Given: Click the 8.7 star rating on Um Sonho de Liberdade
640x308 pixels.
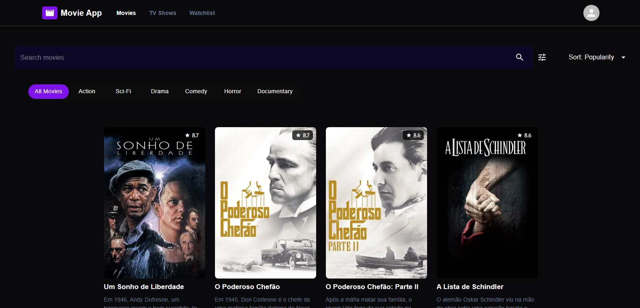Looking at the screenshot, I should pyautogui.click(x=192, y=135).
